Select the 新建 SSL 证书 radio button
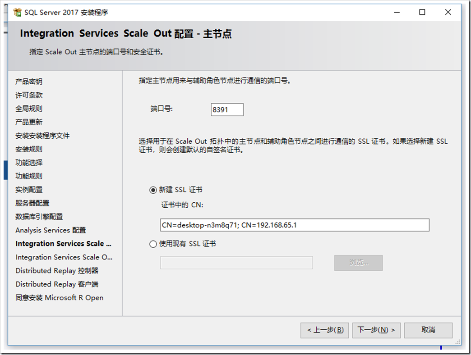The width and height of the screenshot is (471, 355). [153, 190]
